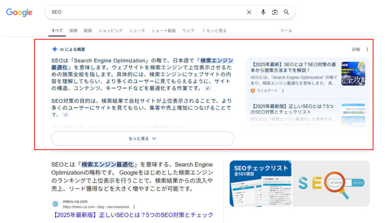The width and height of the screenshot is (389, 223).
Task: Click the ウィルゲート site icon
Action: click(253, 91)
